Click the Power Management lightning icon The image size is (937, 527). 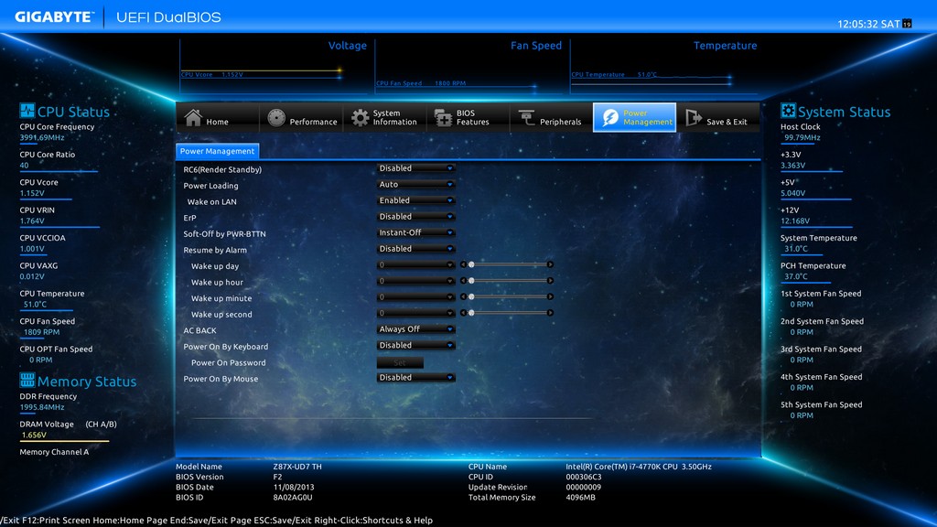tap(610, 117)
